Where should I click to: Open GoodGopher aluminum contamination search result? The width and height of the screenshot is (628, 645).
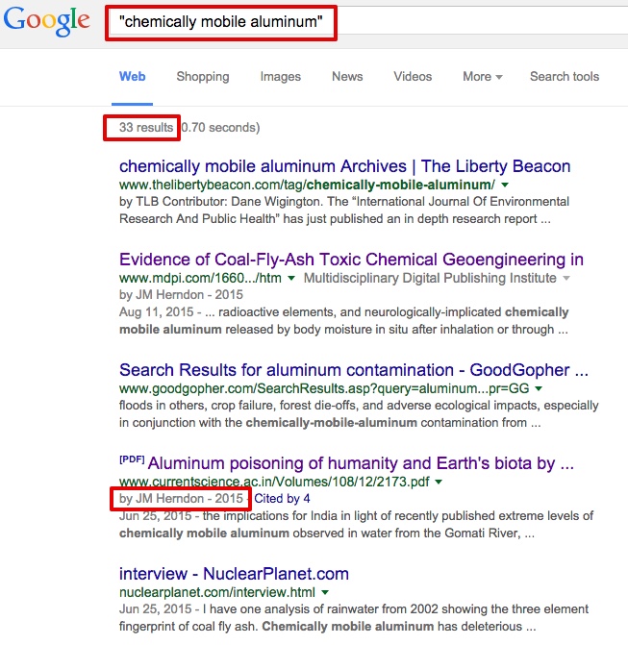[x=354, y=370]
